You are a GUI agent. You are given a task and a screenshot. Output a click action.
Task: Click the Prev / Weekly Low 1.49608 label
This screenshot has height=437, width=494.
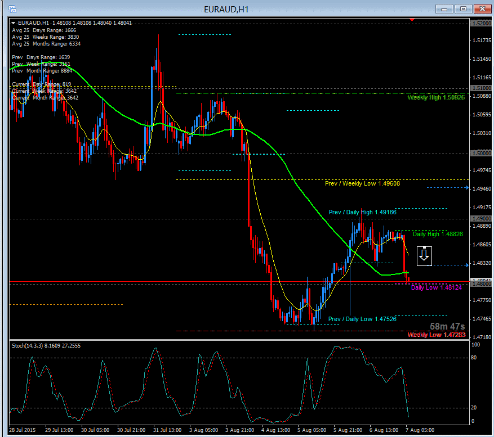pos(362,183)
